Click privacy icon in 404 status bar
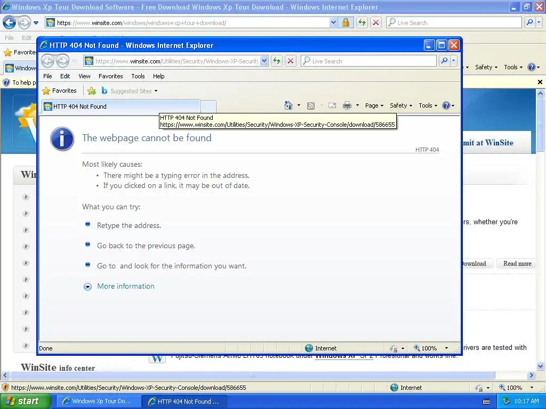Image resolution: width=546 pixels, height=409 pixels. point(394,348)
